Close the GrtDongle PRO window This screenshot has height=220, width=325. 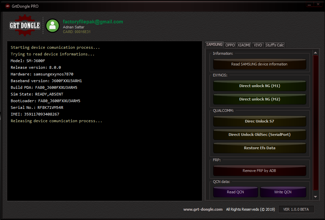[x=318, y=4]
